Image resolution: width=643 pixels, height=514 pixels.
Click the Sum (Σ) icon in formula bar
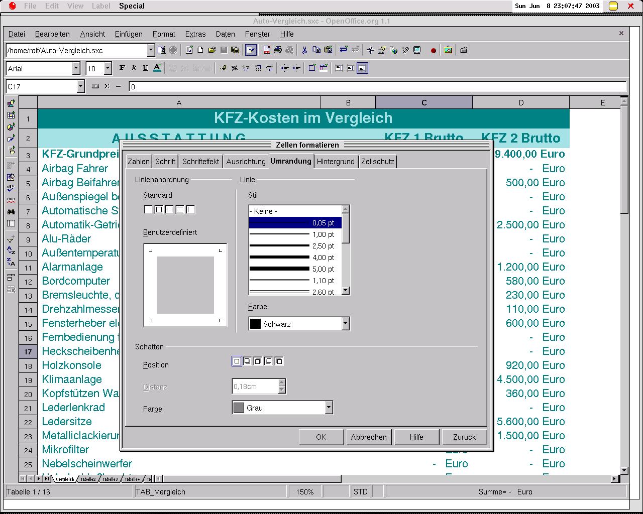click(x=106, y=86)
